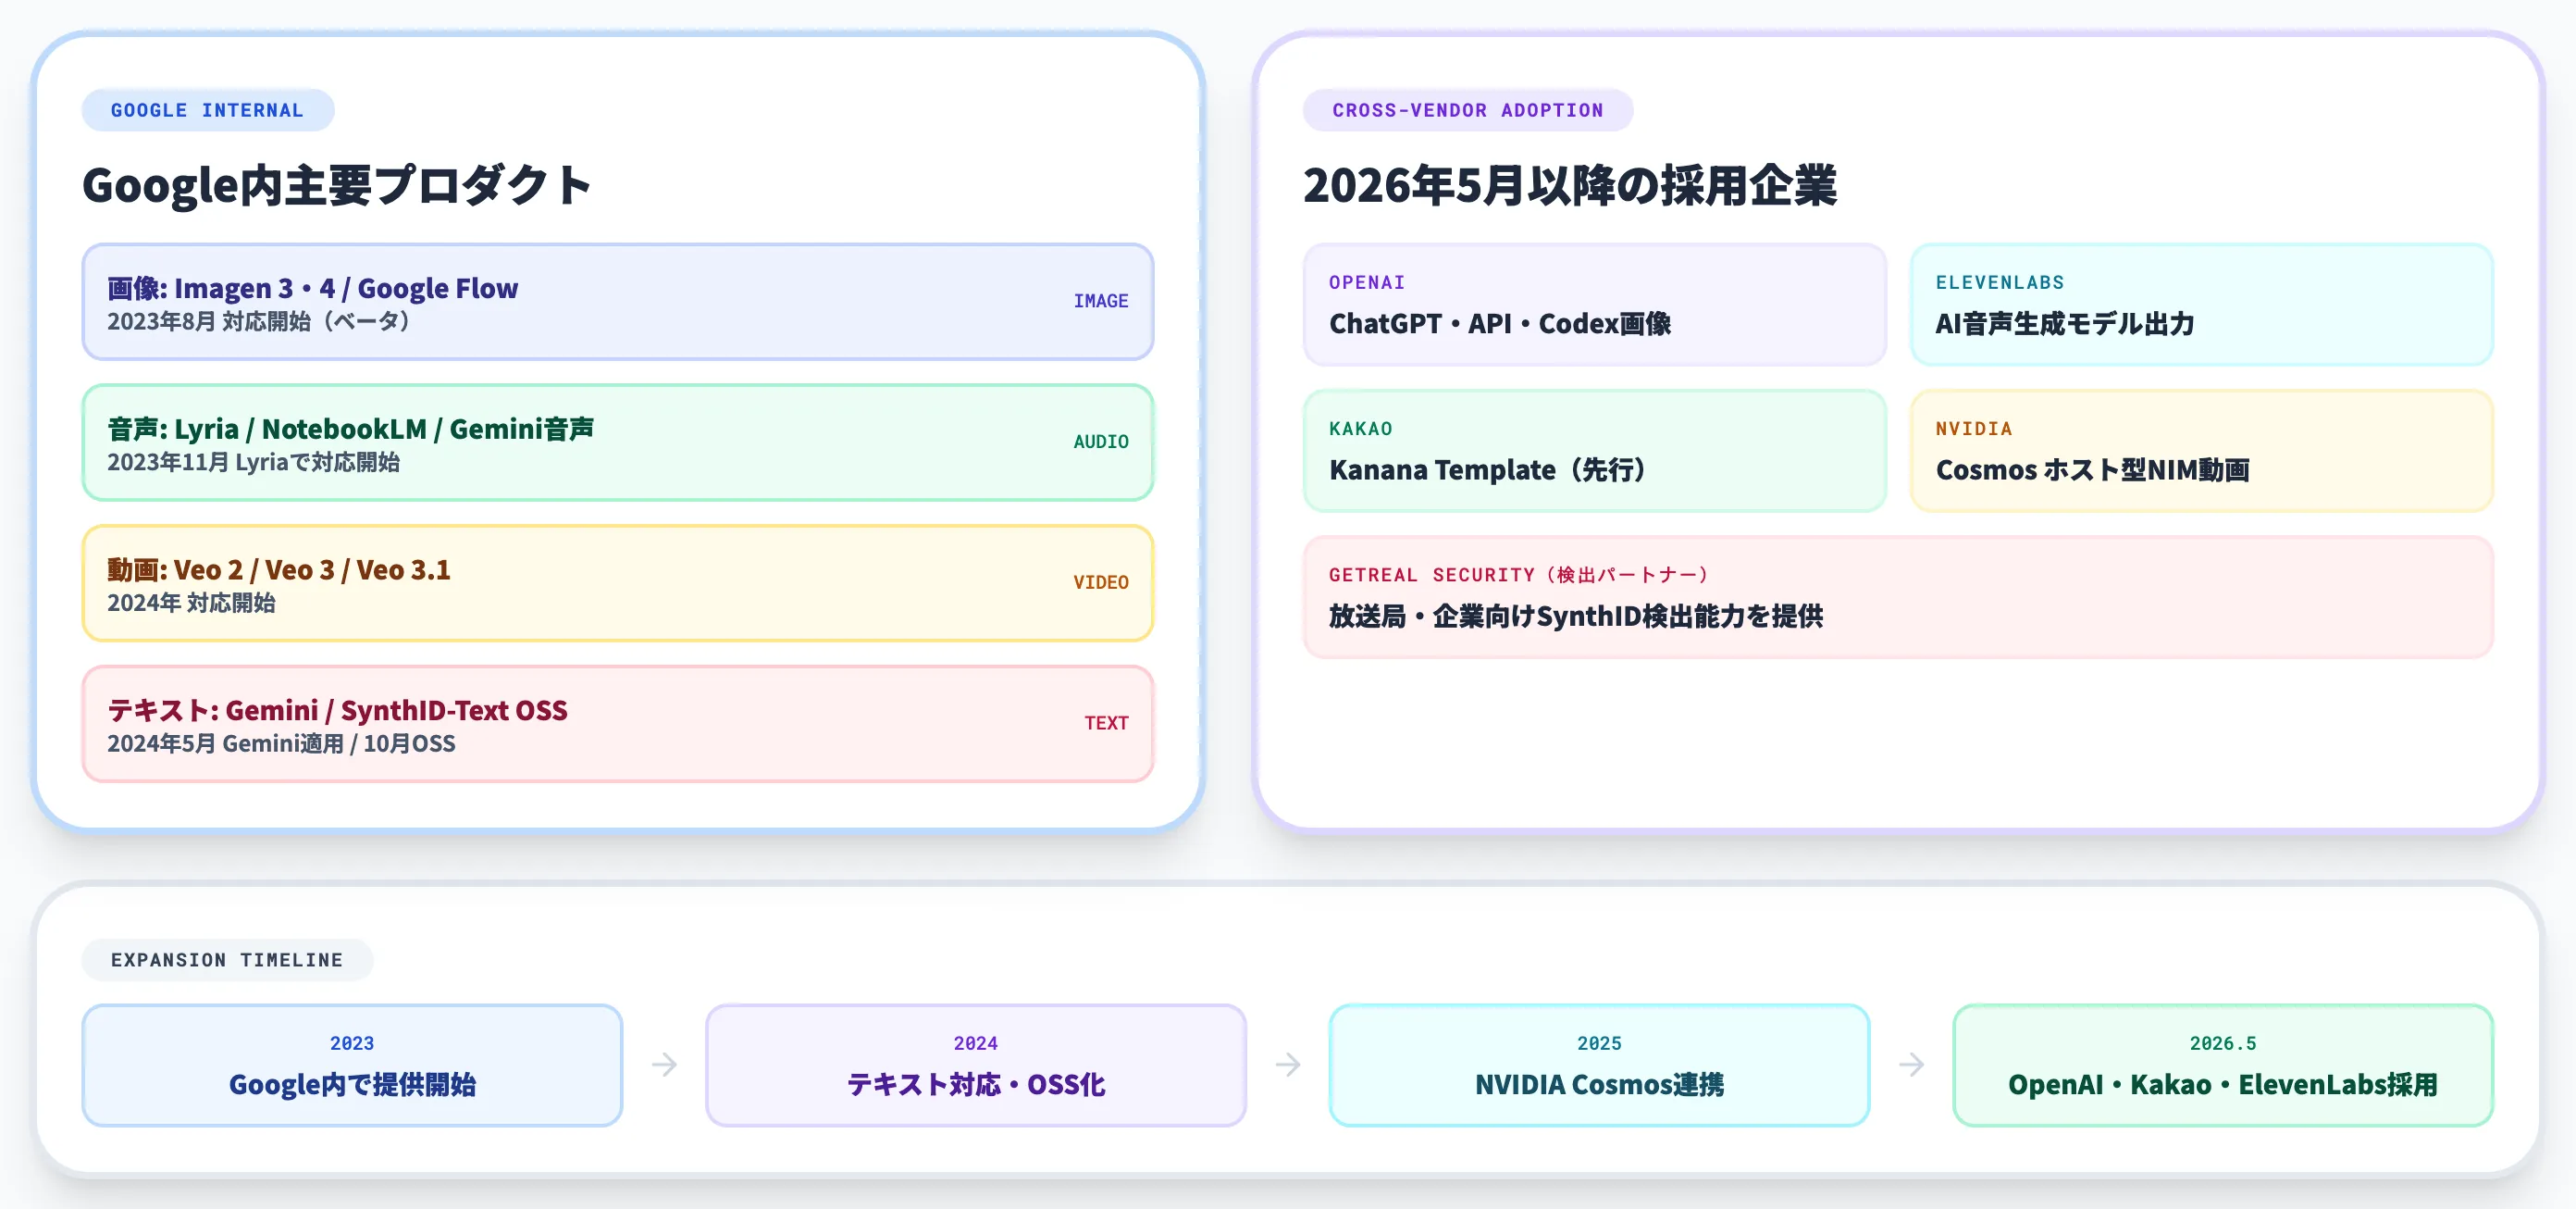2576x1209 pixels.
Task: Click the ELEVENLABS vendor label
Action: pos(1999,282)
